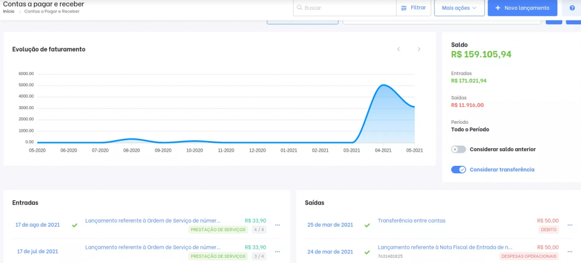Disable Considerar transferência switch
581x263 pixels.
tap(458, 169)
